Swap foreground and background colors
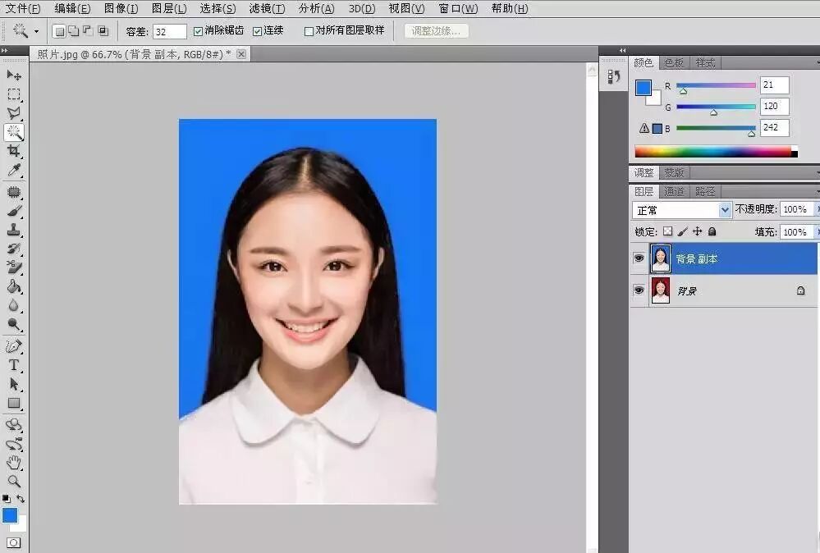820x553 pixels. click(x=21, y=499)
